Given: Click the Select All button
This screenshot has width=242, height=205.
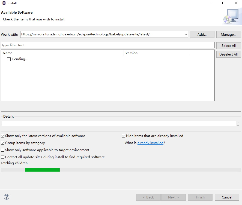Looking at the screenshot, I should click(228, 45).
